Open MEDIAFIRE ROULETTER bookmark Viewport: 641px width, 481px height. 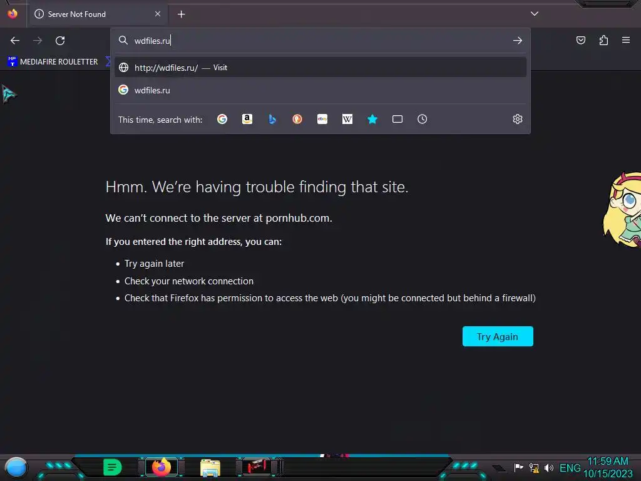[53, 62]
